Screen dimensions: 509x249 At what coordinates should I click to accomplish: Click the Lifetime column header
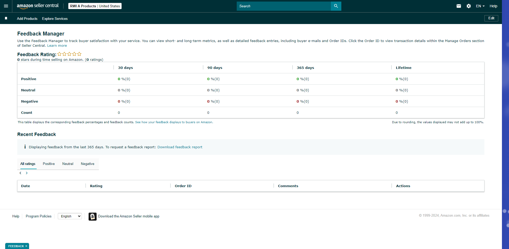[x=404, y=68]
